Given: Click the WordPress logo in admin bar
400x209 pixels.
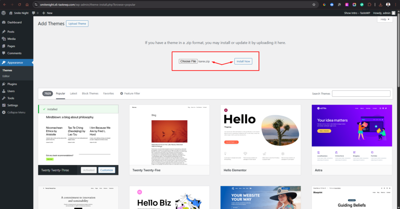Looking at the screenshot, I should [x=4, y=13].
